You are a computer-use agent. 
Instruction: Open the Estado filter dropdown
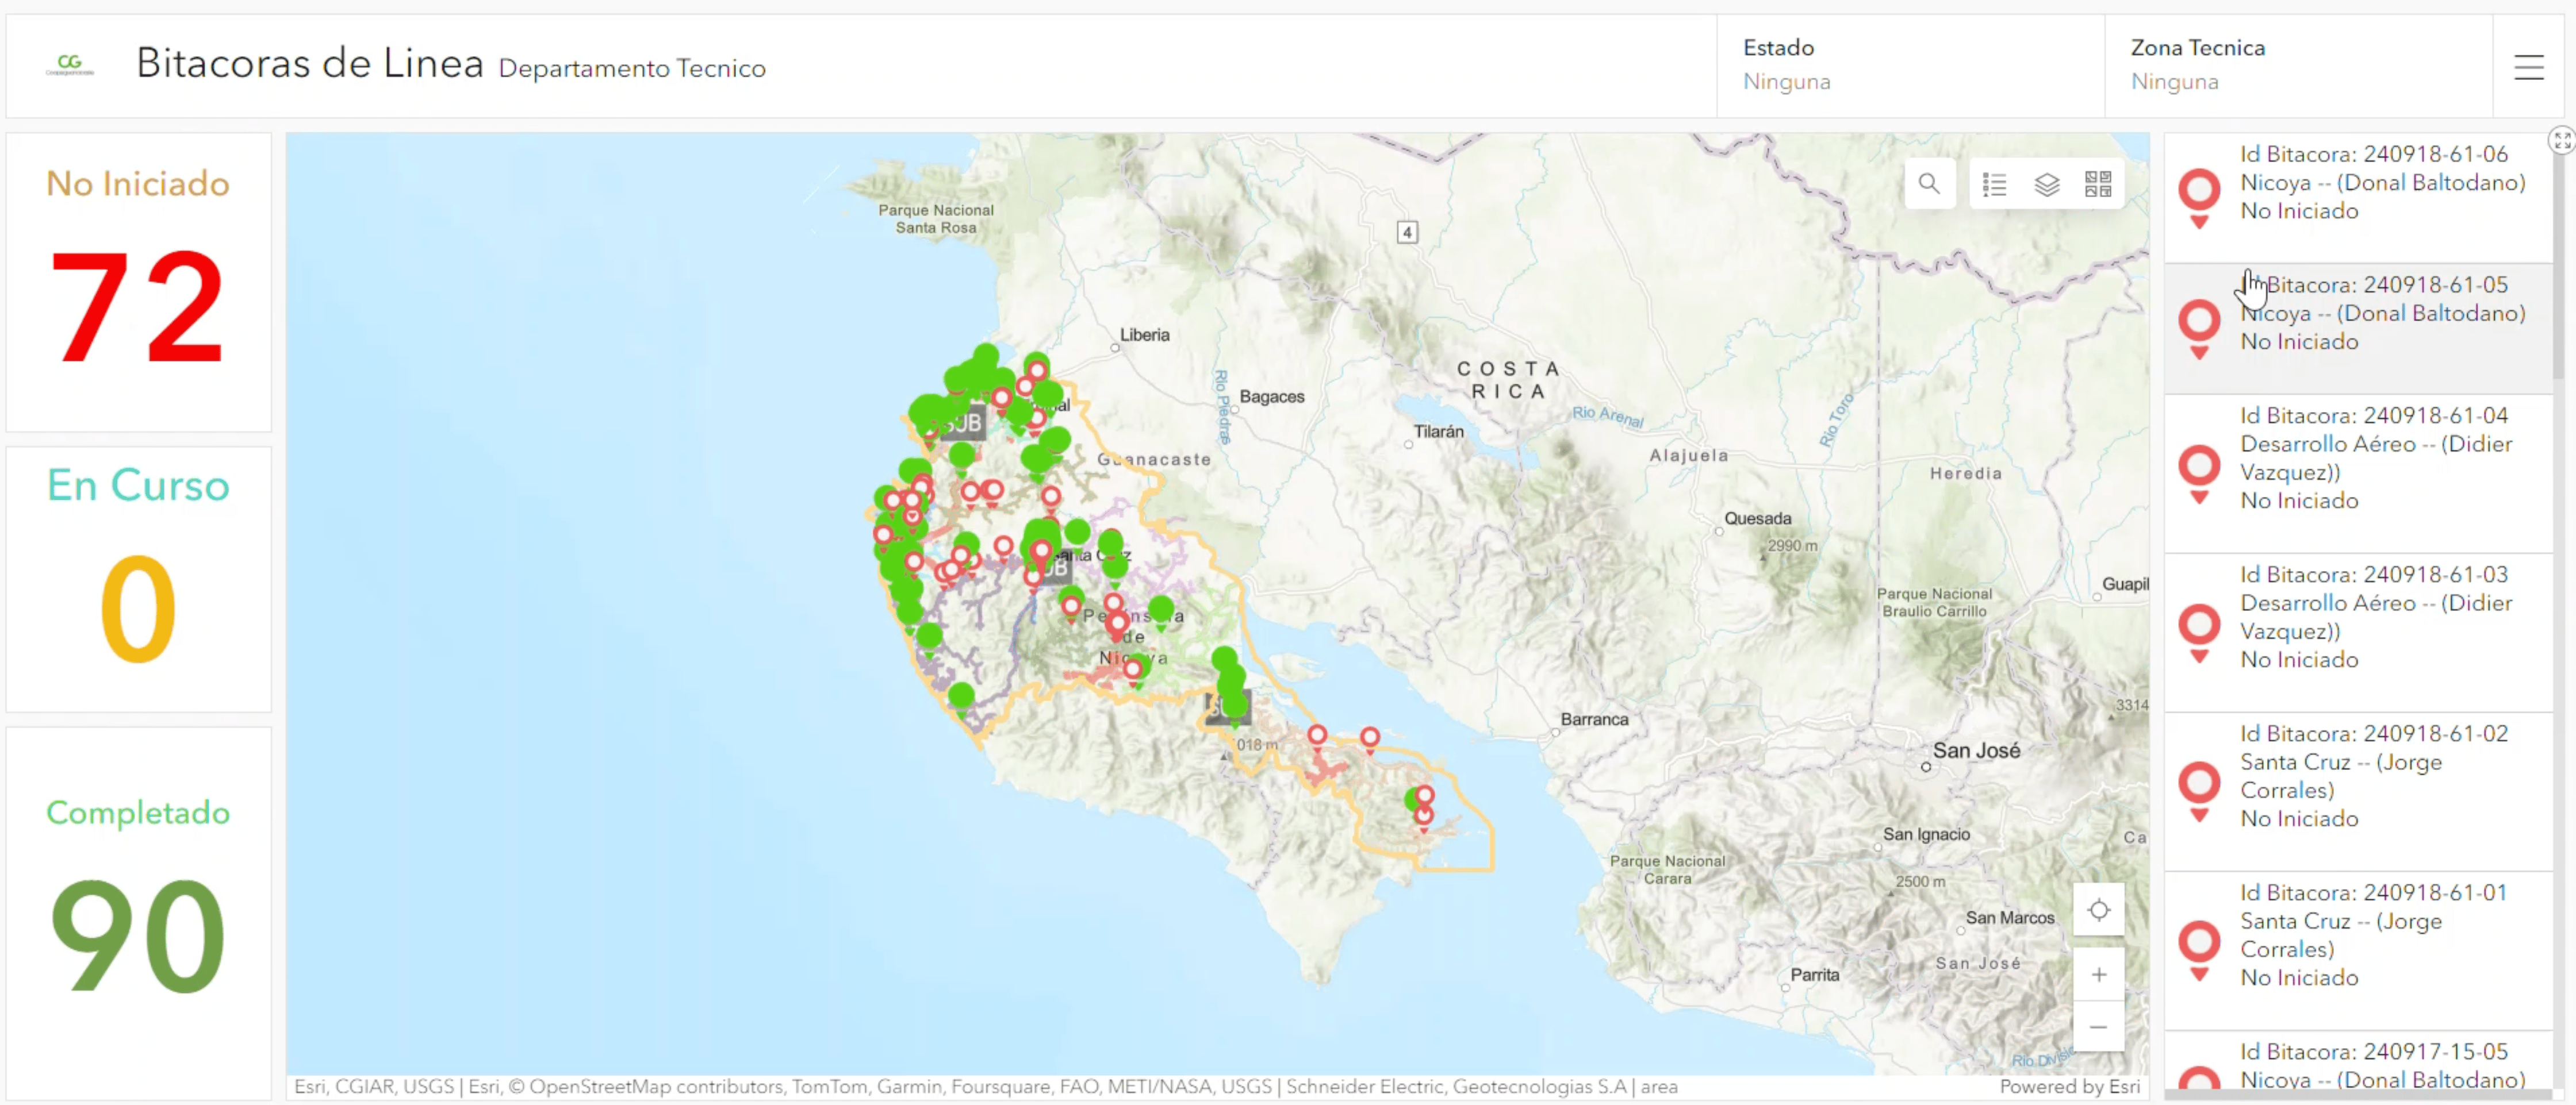tap(1910, 66)
